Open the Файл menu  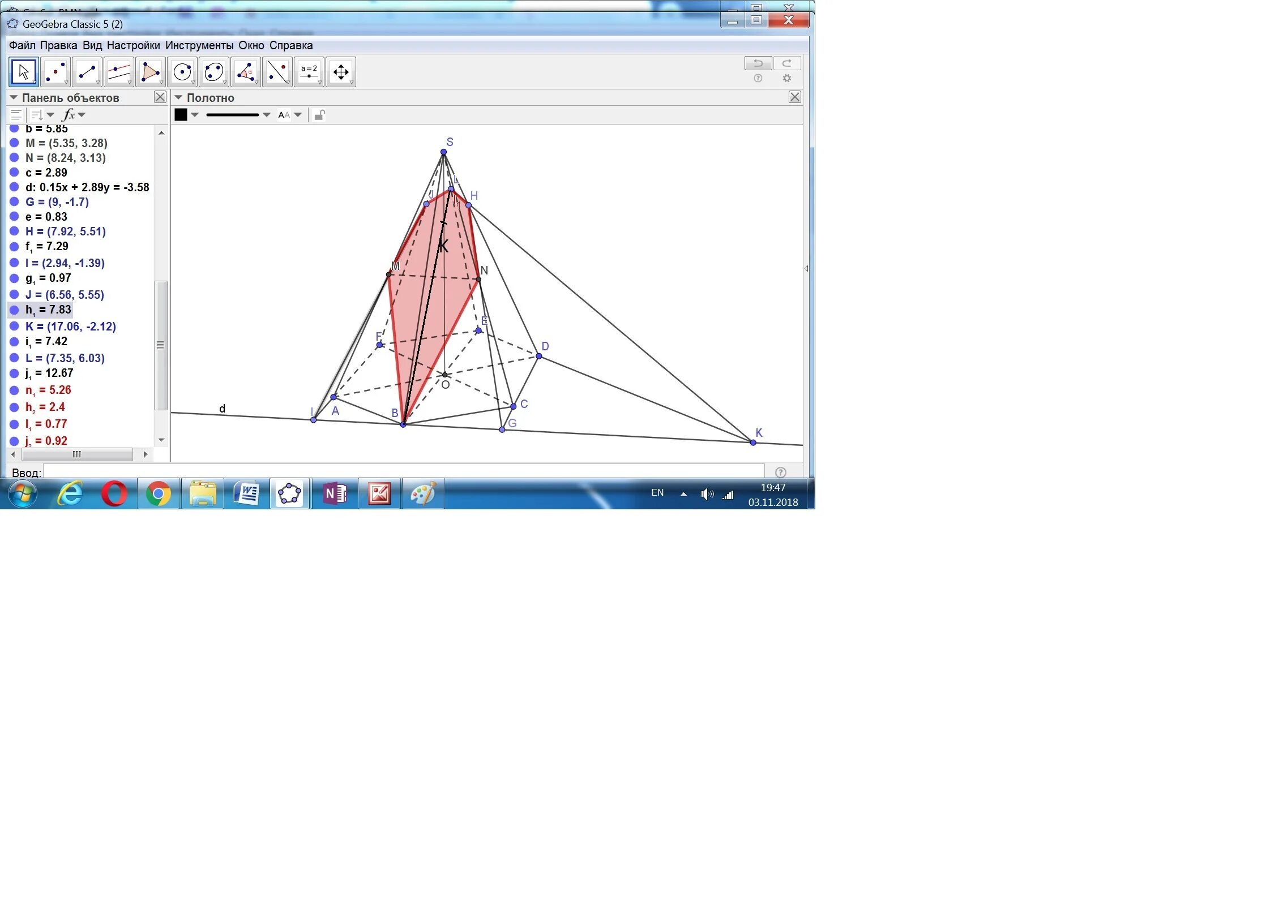[22, 45]
